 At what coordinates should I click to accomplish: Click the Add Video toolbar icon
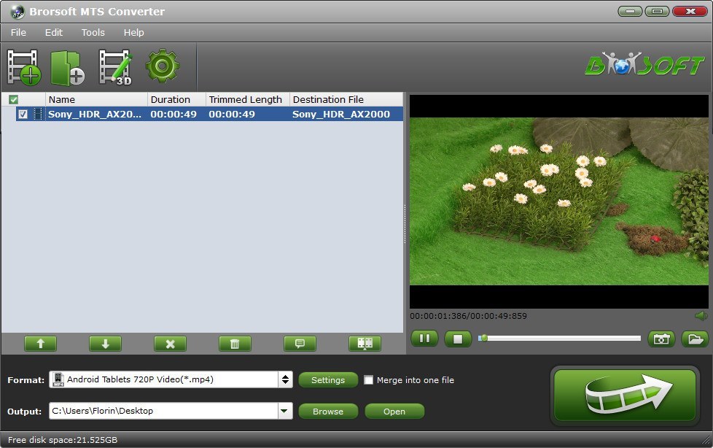pos(23,67)
